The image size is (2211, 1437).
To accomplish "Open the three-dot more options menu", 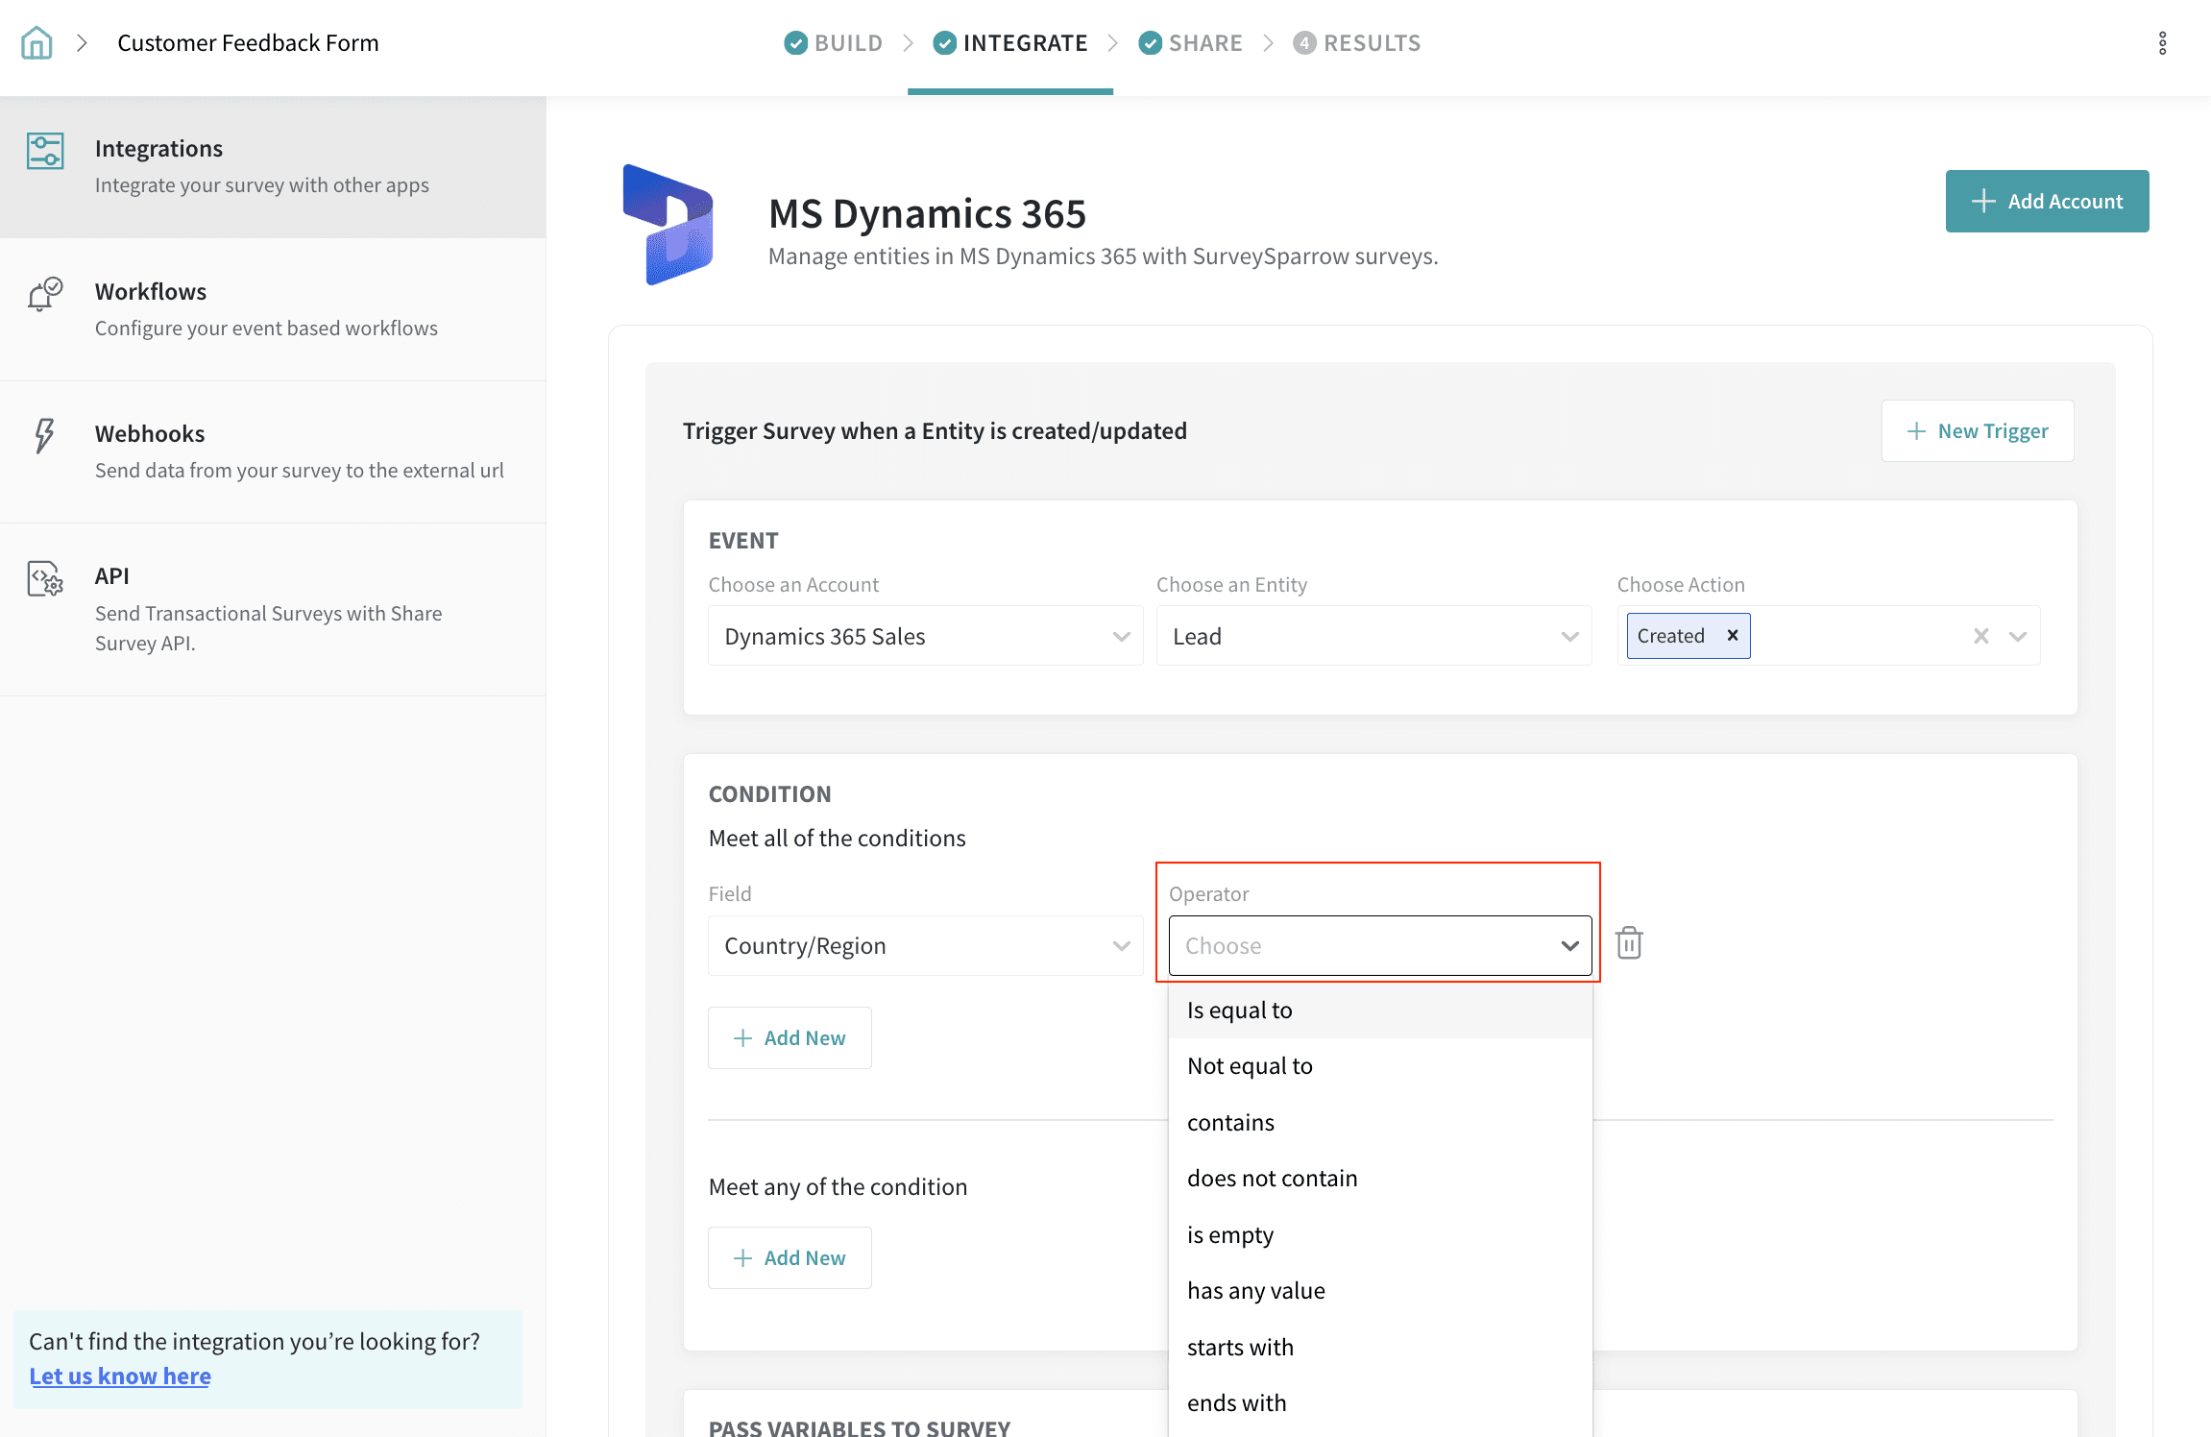I will 2162,43.
